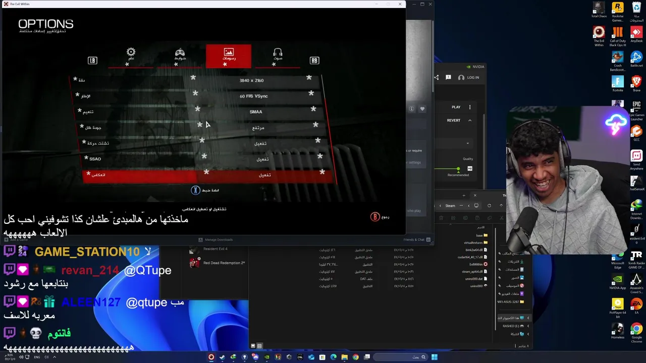This screenshot has width=646, height=363.
Task: Click the Windows Start button
Action: coord(434,357)
